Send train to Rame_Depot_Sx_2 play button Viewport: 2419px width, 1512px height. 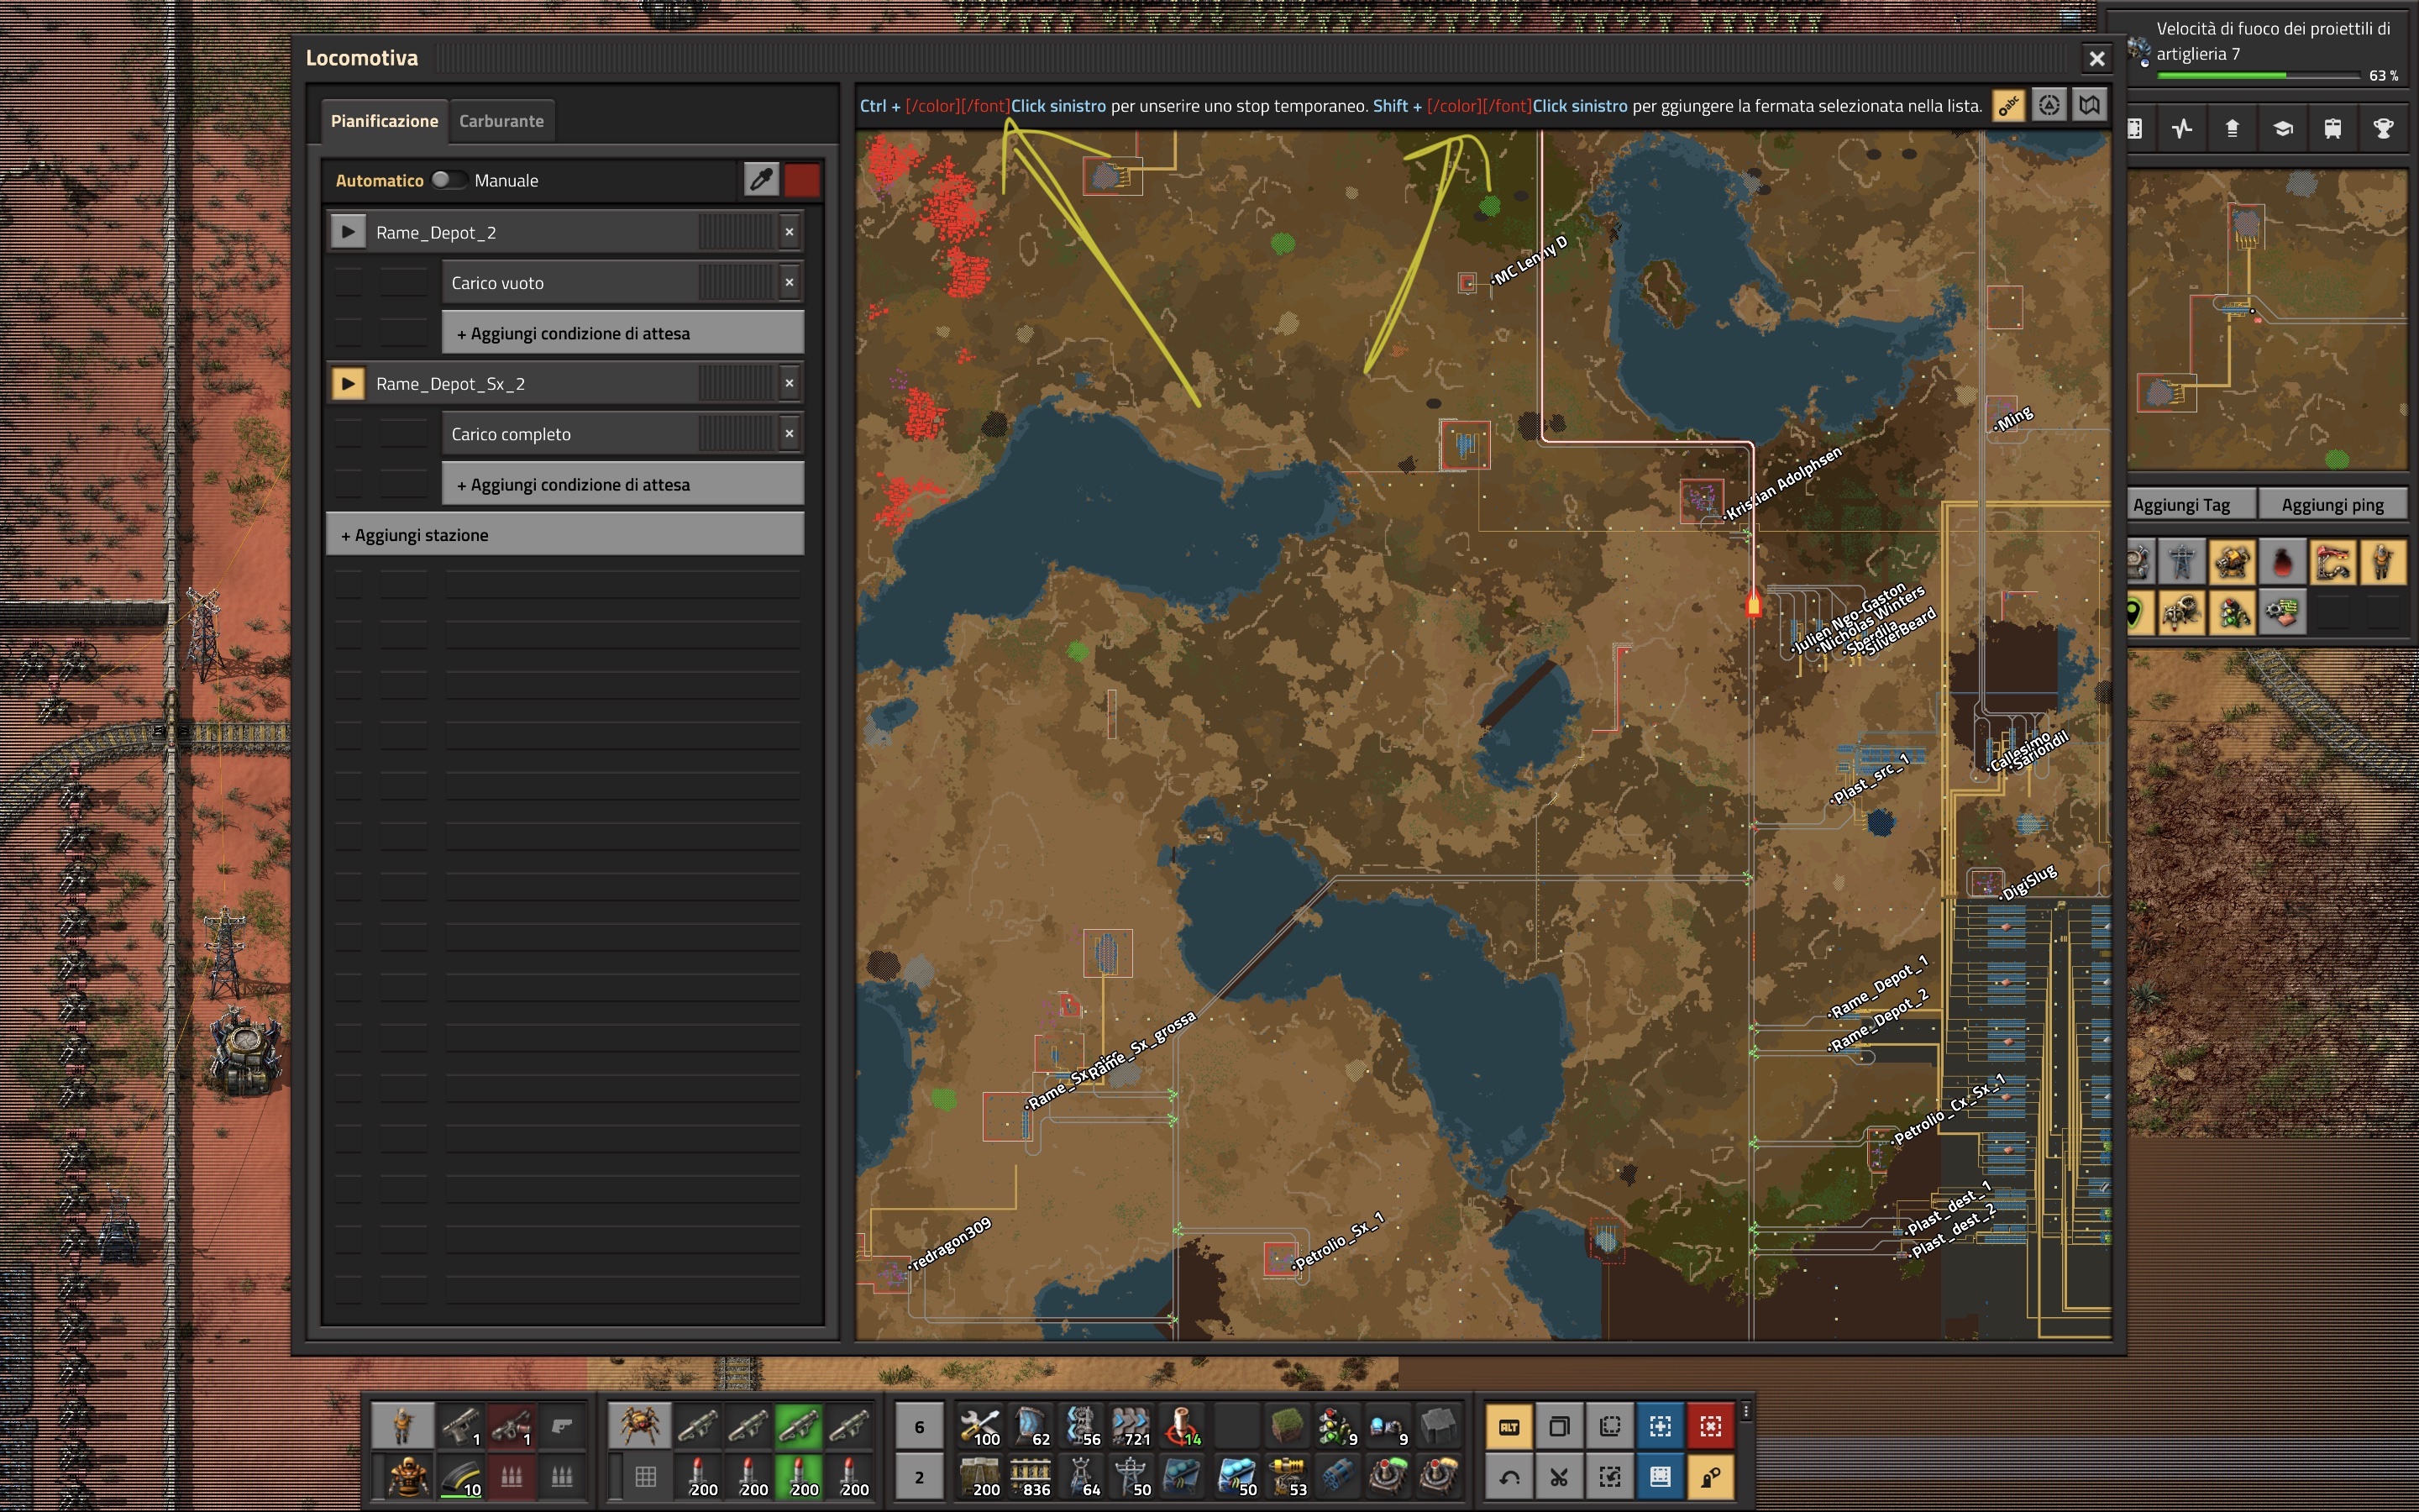(x=347, y=383)
